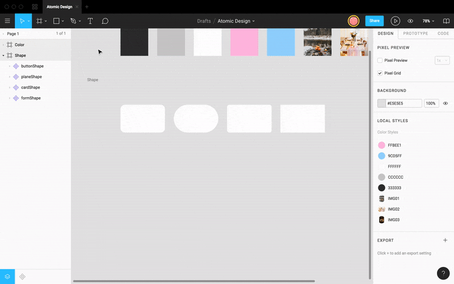Select the Move tool
This screenshot has height=284, width=454.
pyautogui.click(x=22, y=21)
